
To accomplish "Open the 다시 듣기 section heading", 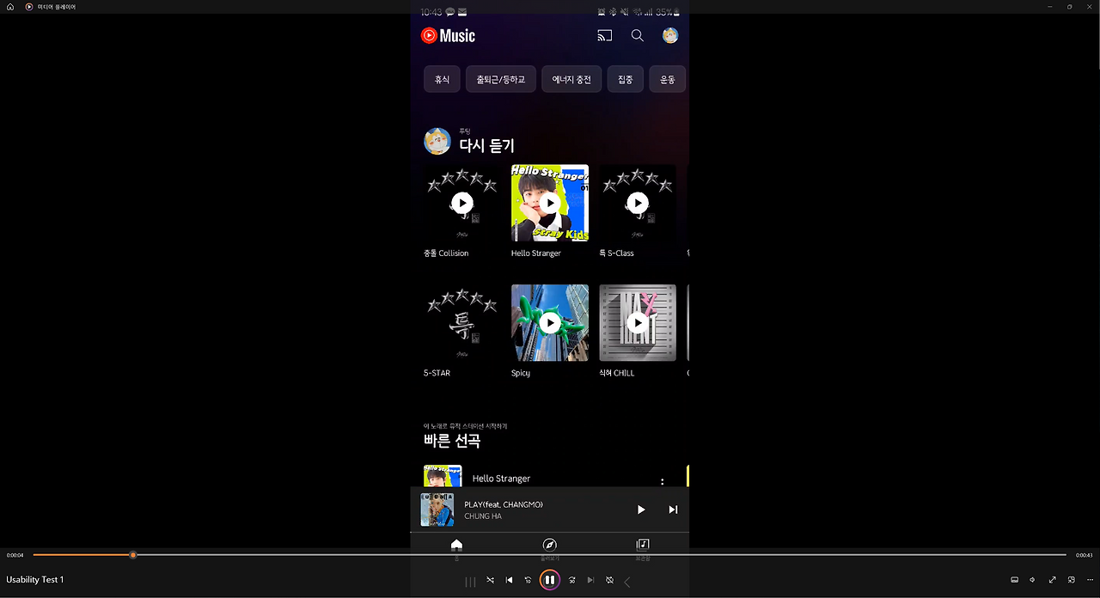I will pos(486,146).
